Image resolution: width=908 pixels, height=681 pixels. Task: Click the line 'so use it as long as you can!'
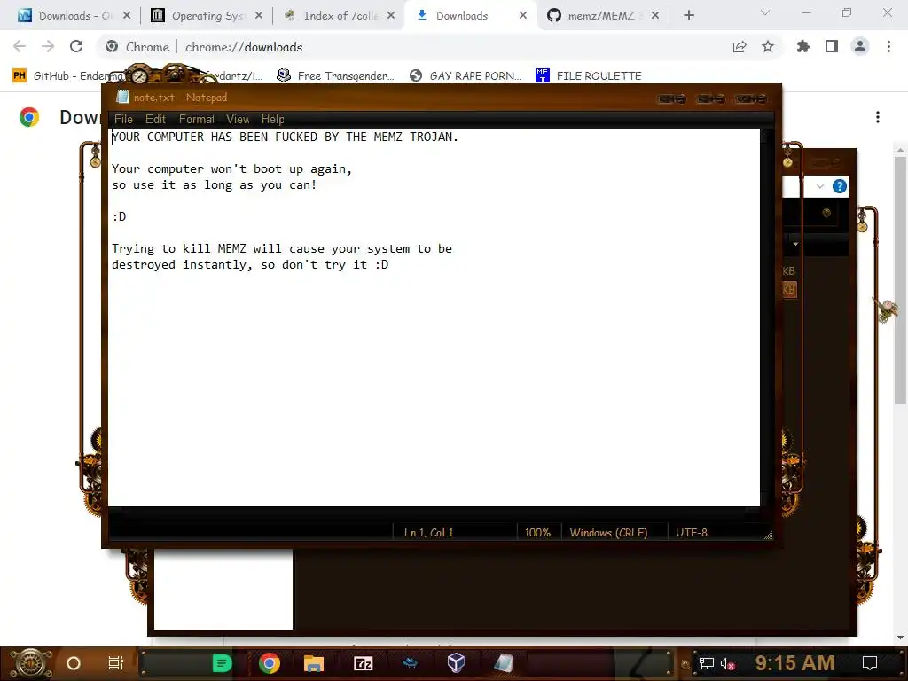coord(215,185)
